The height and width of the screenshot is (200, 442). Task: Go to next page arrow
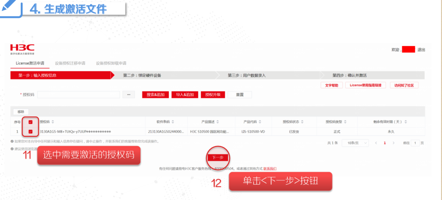coord(393,143)
